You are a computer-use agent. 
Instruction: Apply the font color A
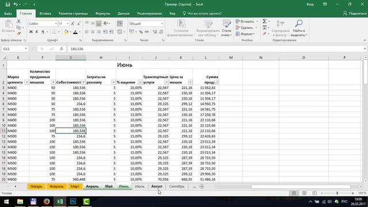click(75, 32)
